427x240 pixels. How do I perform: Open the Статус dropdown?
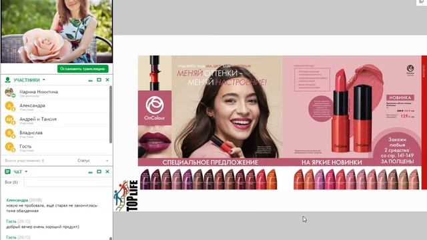(x=93, y=161)
